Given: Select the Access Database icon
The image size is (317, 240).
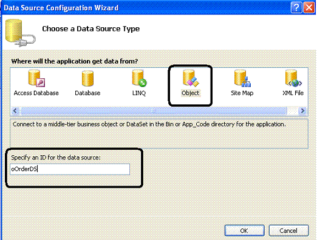Looking at the screenshot, I should click(36, 78).
